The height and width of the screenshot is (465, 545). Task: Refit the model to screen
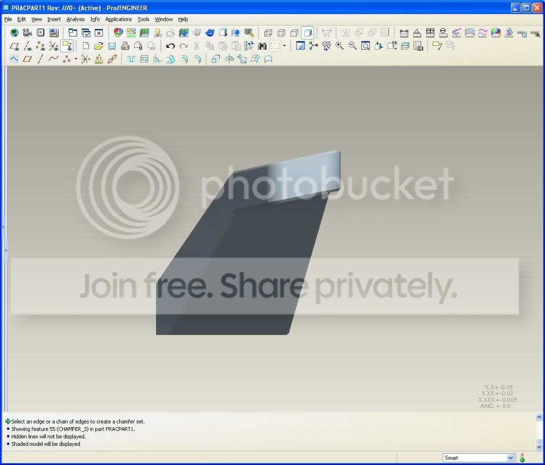pos(366,46)
